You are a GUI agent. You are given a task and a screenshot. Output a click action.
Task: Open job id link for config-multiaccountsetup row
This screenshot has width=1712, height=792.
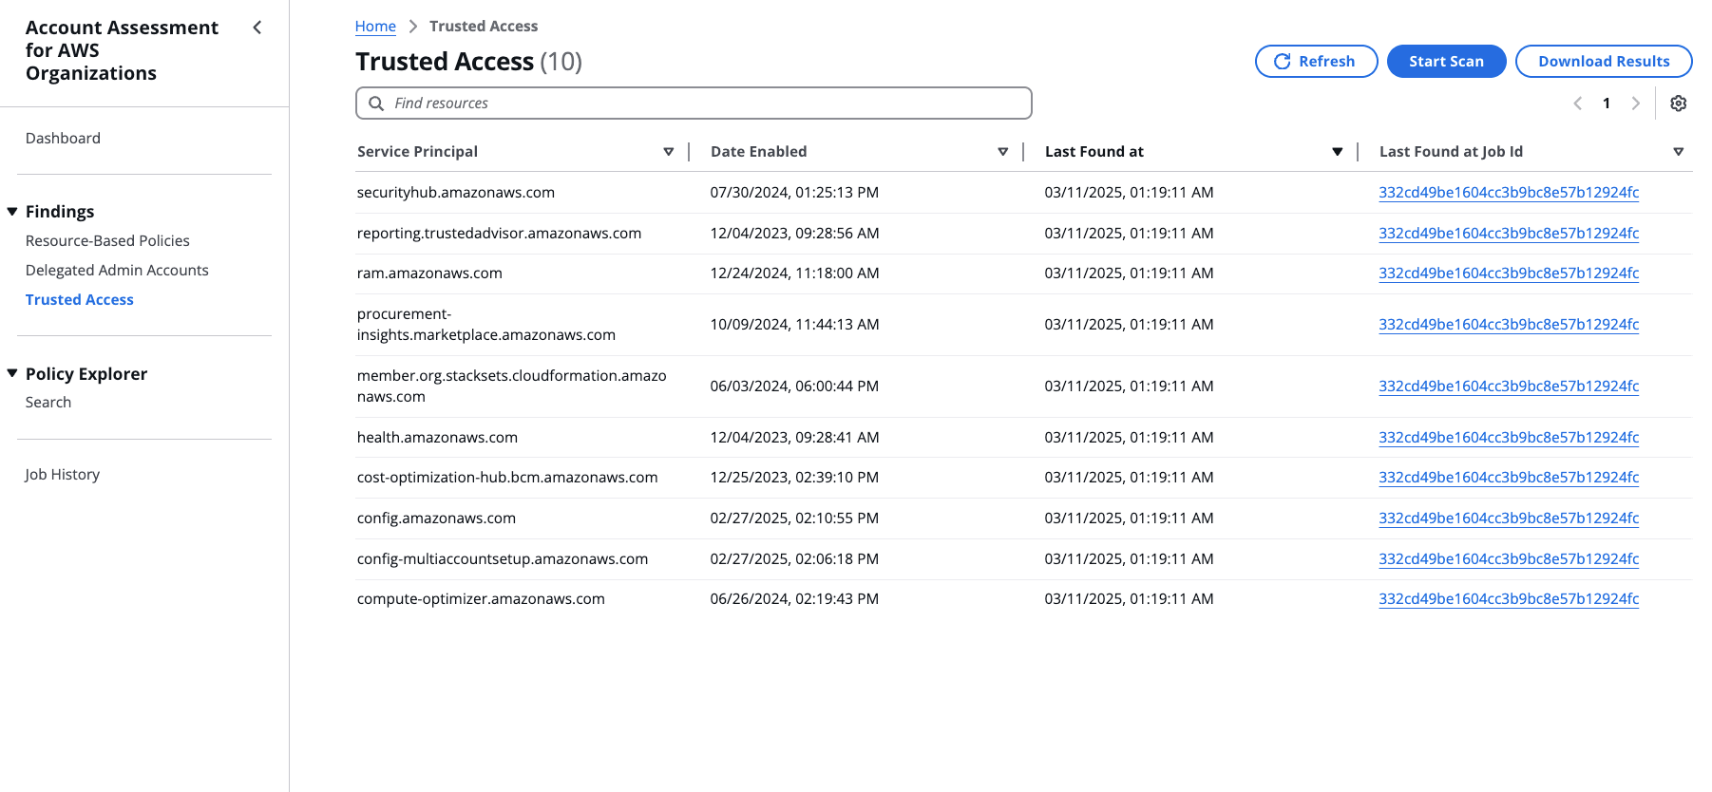tap(1509, 559)
